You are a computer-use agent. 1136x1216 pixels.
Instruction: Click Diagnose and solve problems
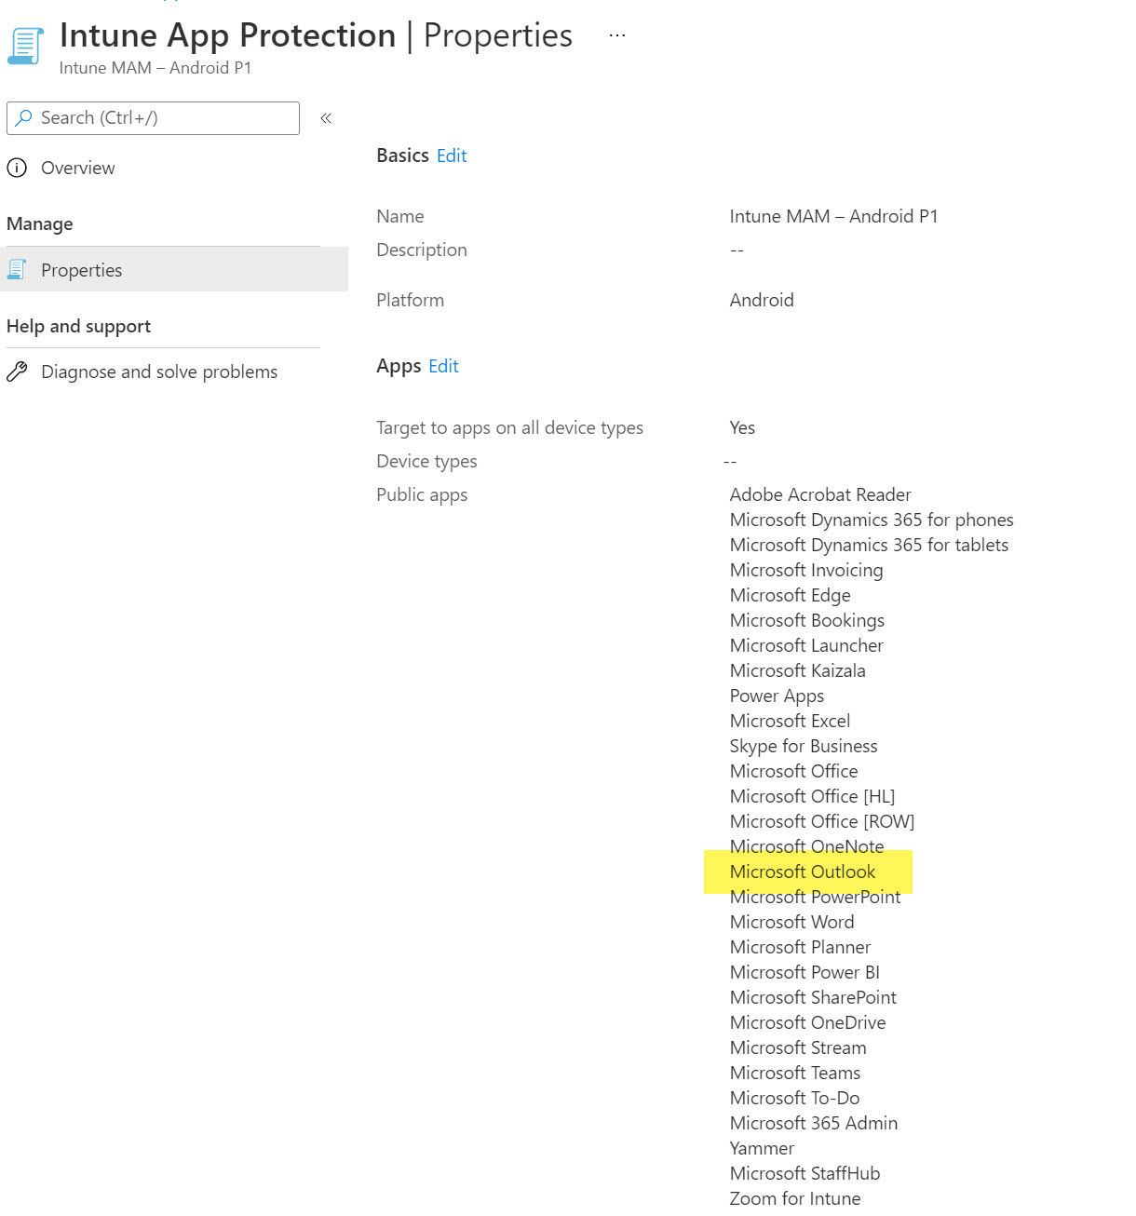coord(159,371)
